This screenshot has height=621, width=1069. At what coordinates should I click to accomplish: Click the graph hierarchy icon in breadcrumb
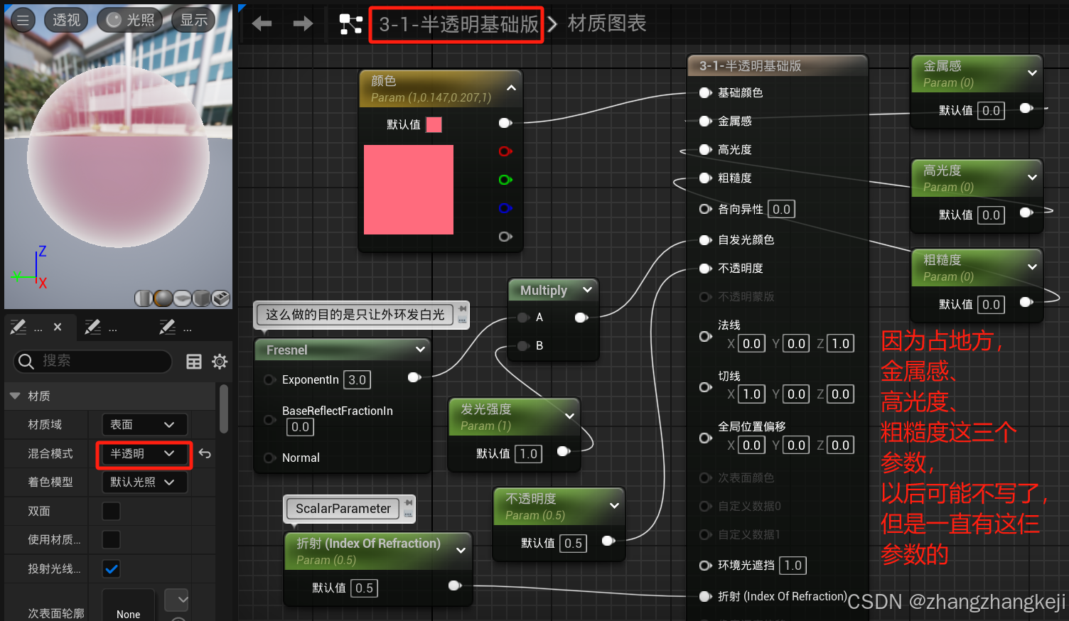(x=350, y=23)
